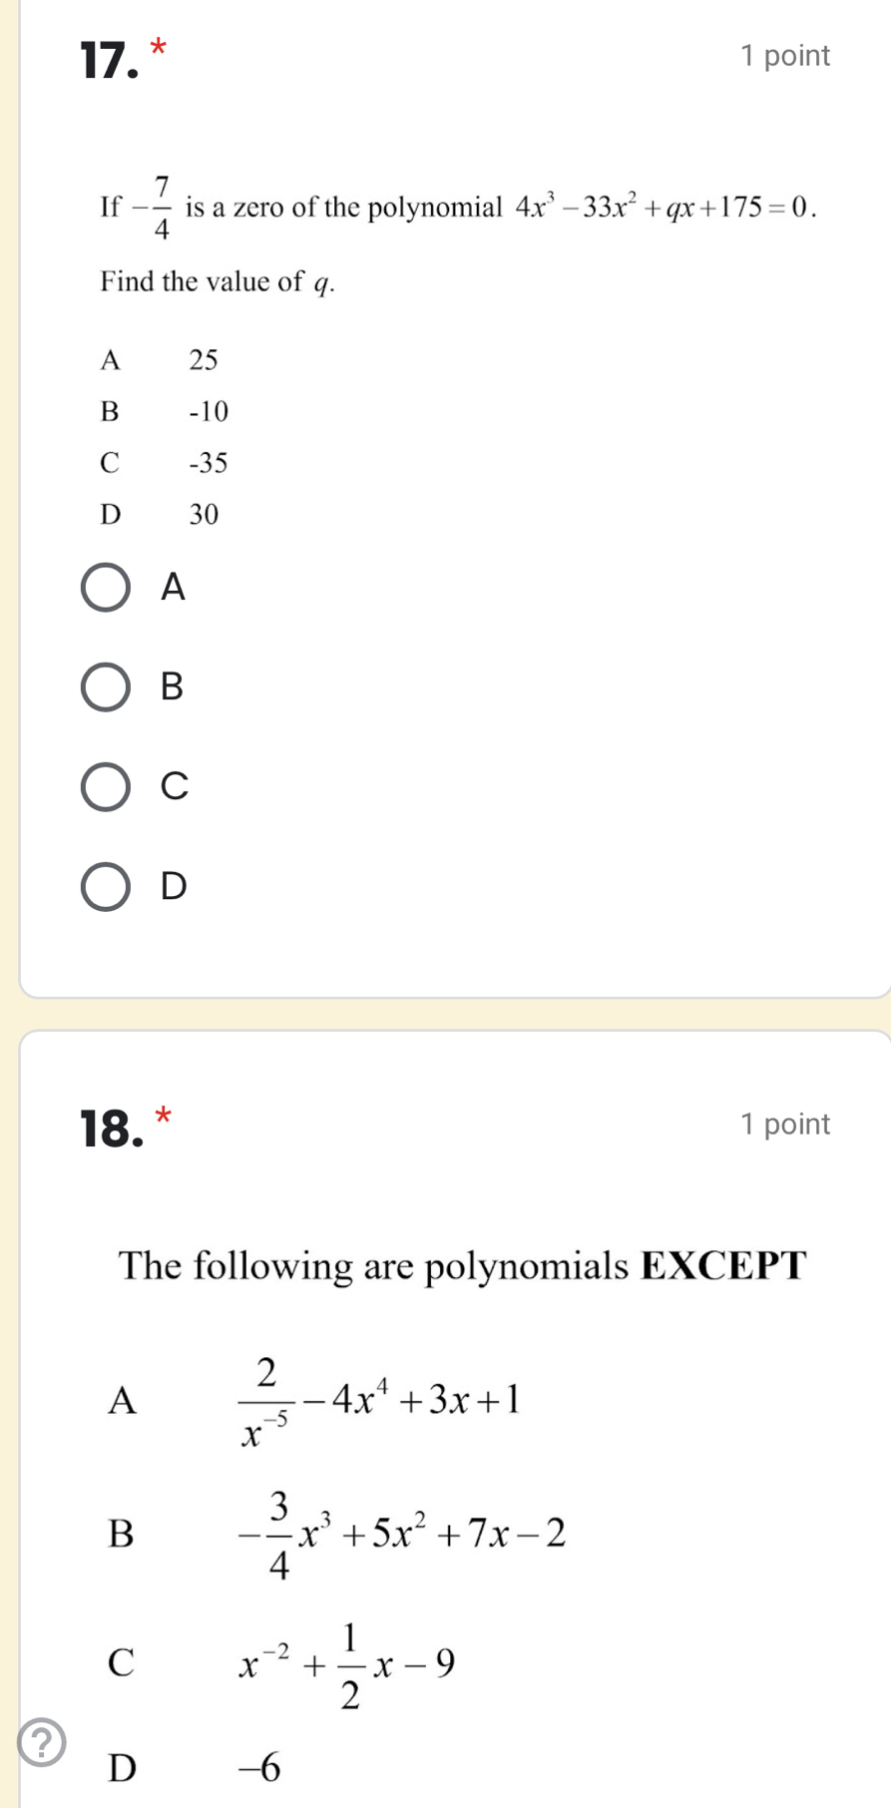Image resolution: width=891 pixels, height=1808 pixels.
Task: Click the '1 point' label for question 18
Action: (786, 1124)
